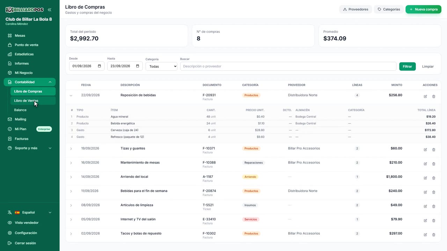Delete the Tizas y guantes purchase
The width and height of the screenshot is (447, 251).
click(x=434, y=150)
